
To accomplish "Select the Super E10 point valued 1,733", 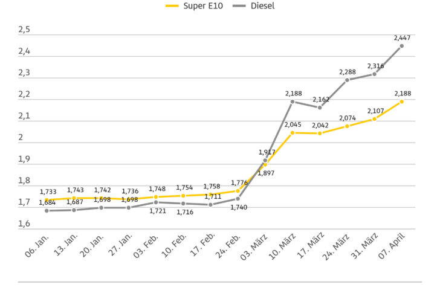I will [x=47, y=200].
